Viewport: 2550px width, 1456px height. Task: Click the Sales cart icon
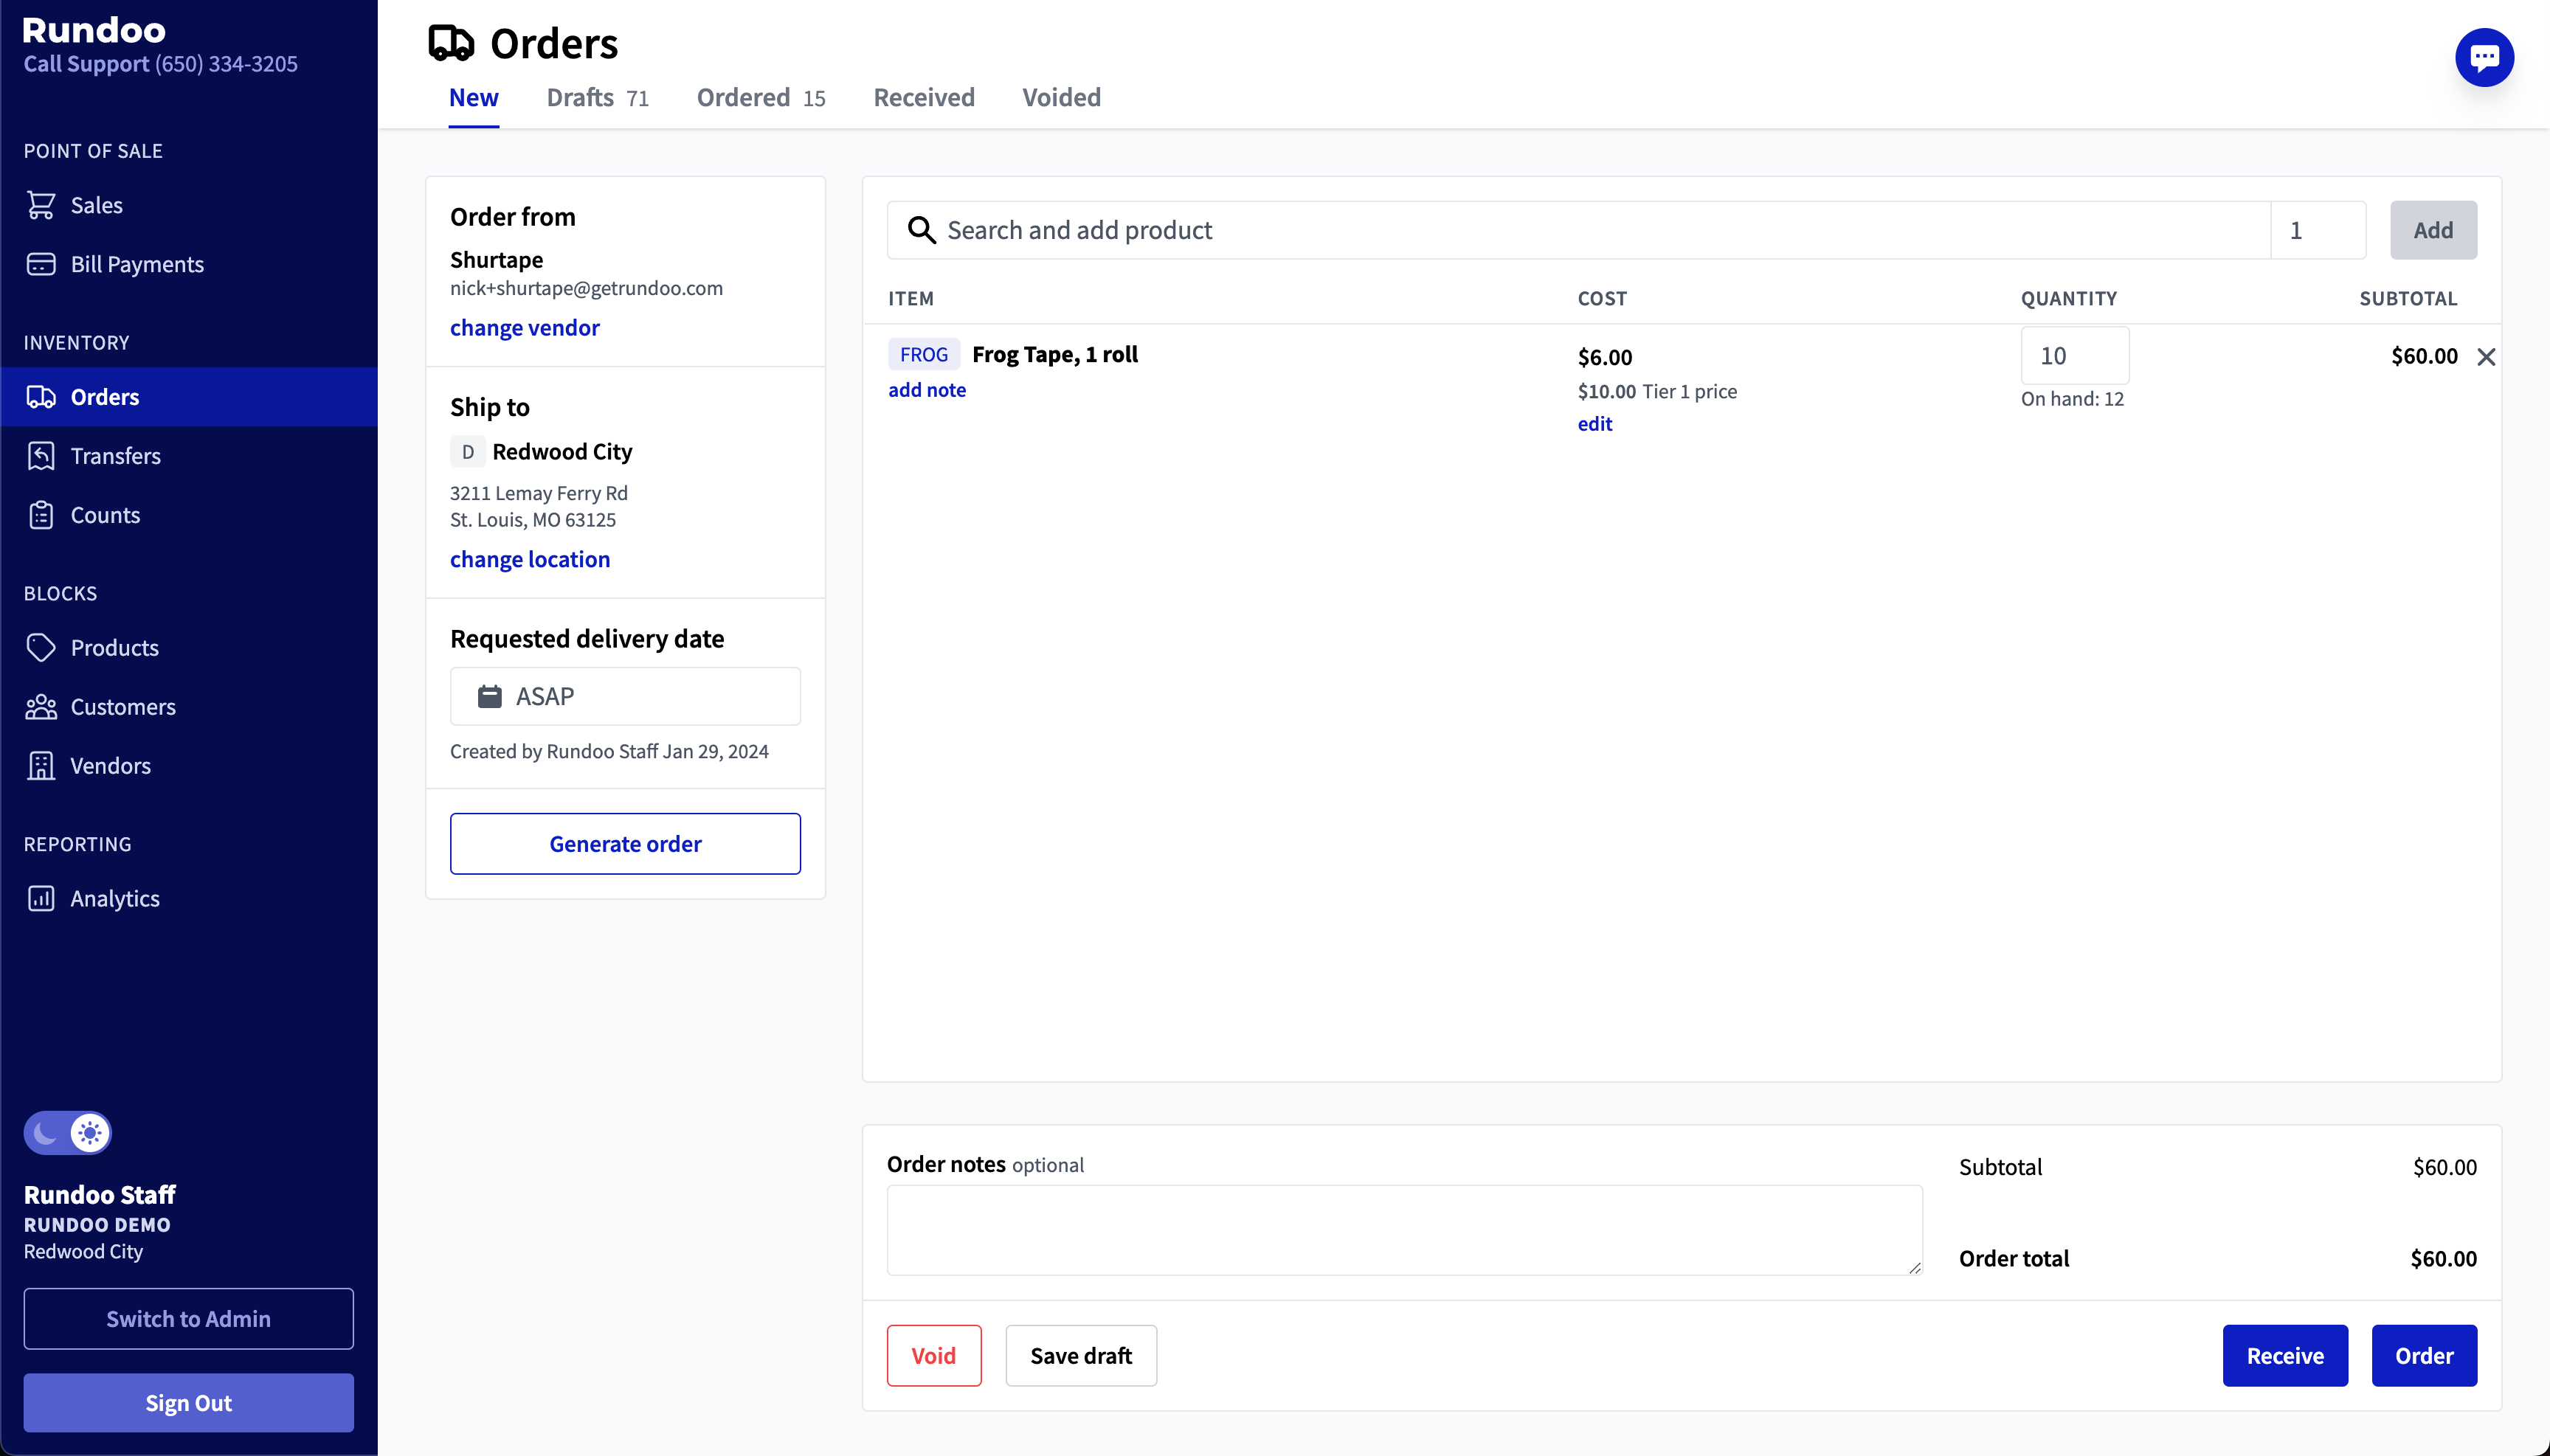[41, 205]
